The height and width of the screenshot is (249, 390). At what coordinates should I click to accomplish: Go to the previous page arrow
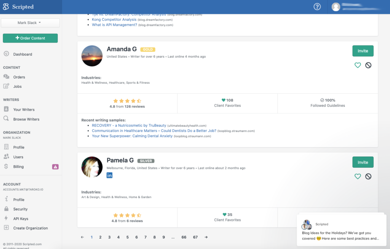click(82, 237)
